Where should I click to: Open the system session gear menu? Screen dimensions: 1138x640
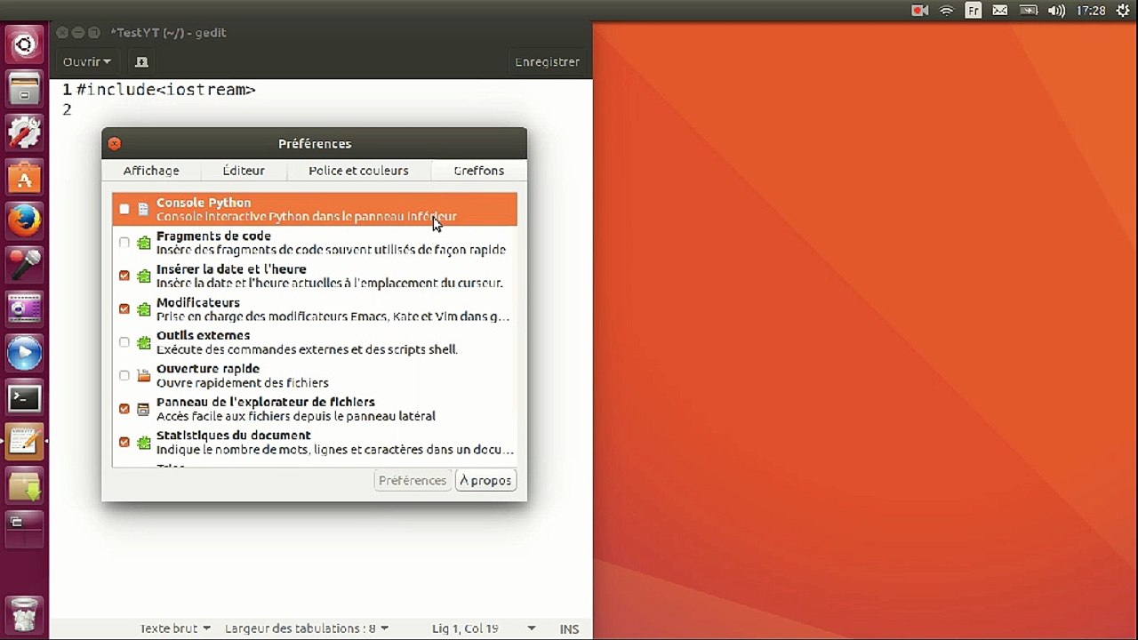click(x=1124, y=11)
